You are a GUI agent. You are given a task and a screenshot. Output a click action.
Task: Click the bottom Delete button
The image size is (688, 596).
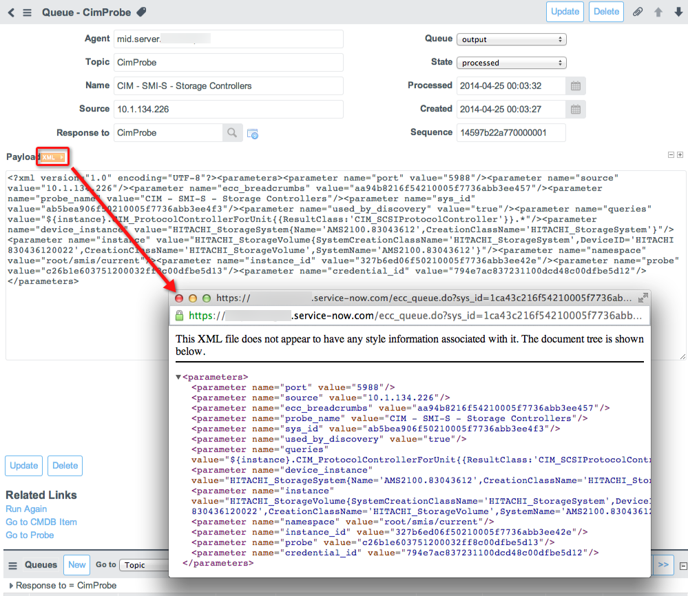[x=65, y=466]
